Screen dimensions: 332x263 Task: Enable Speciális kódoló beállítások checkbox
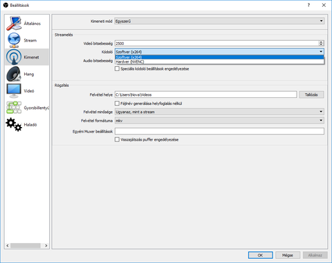click(117, 69)
